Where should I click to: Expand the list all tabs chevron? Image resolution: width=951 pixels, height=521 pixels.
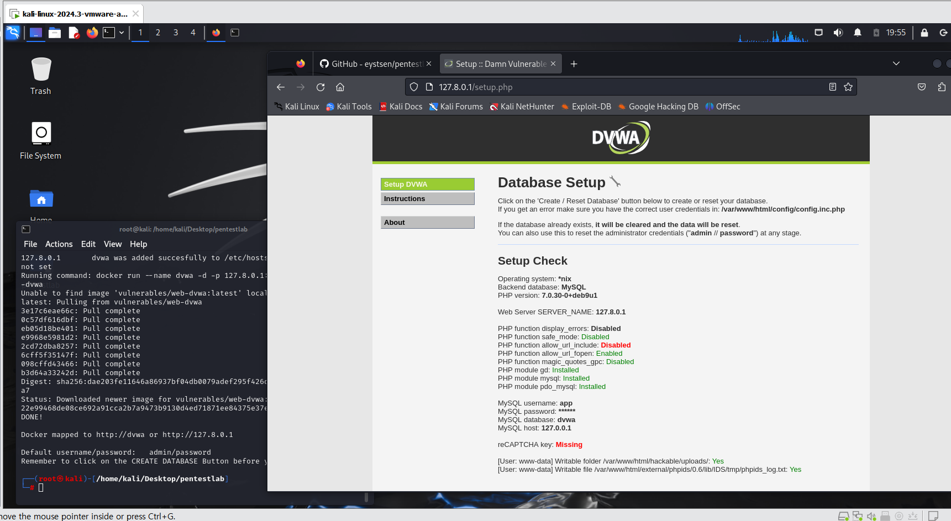pos(896,64)
